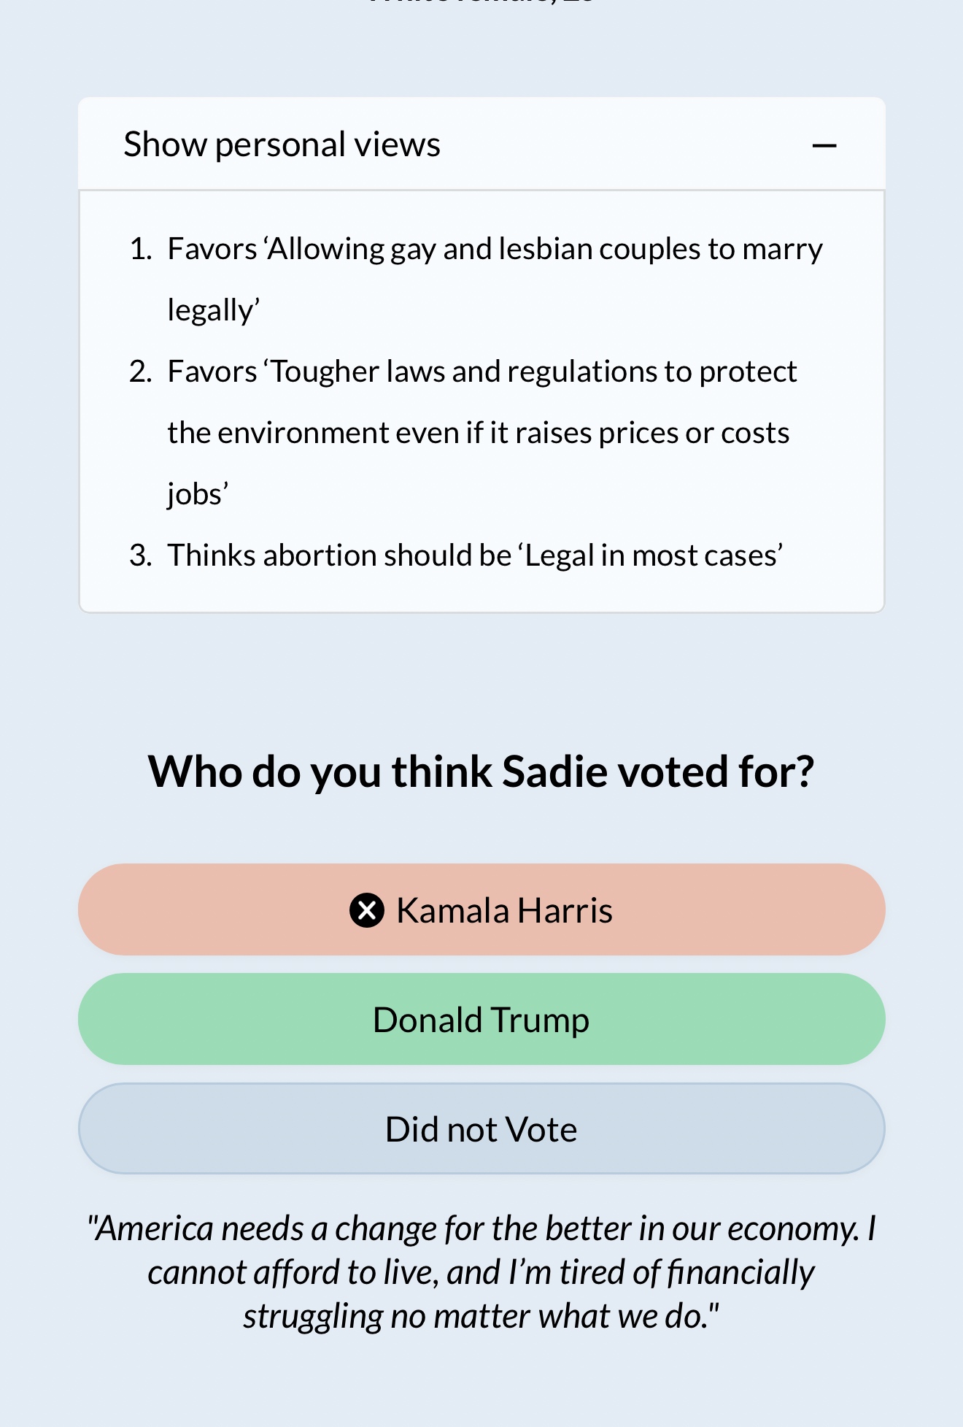Click the quote's first line about the economy

click(481, 1228)
